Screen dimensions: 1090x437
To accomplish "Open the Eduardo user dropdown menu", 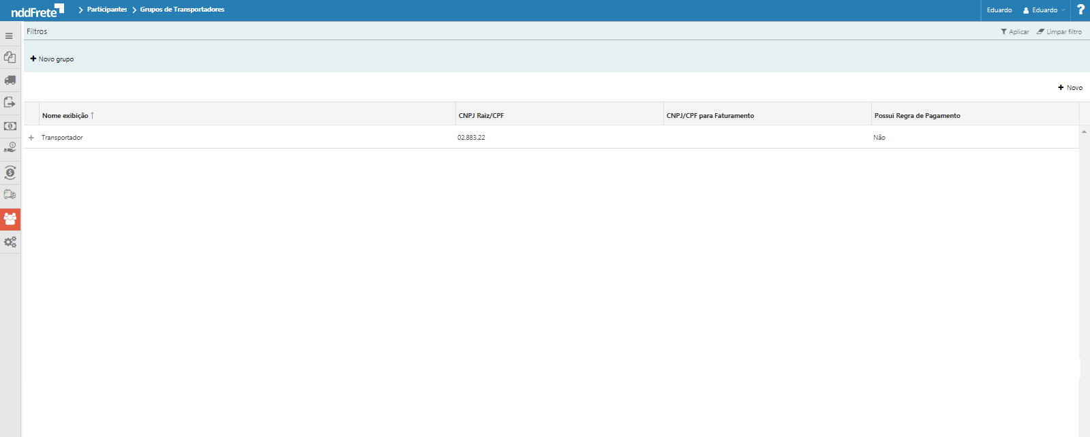I will coord(1044,10).
